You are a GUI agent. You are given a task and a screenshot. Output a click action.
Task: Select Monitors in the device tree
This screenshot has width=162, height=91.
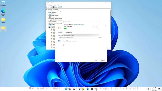(x=53, y=25)
